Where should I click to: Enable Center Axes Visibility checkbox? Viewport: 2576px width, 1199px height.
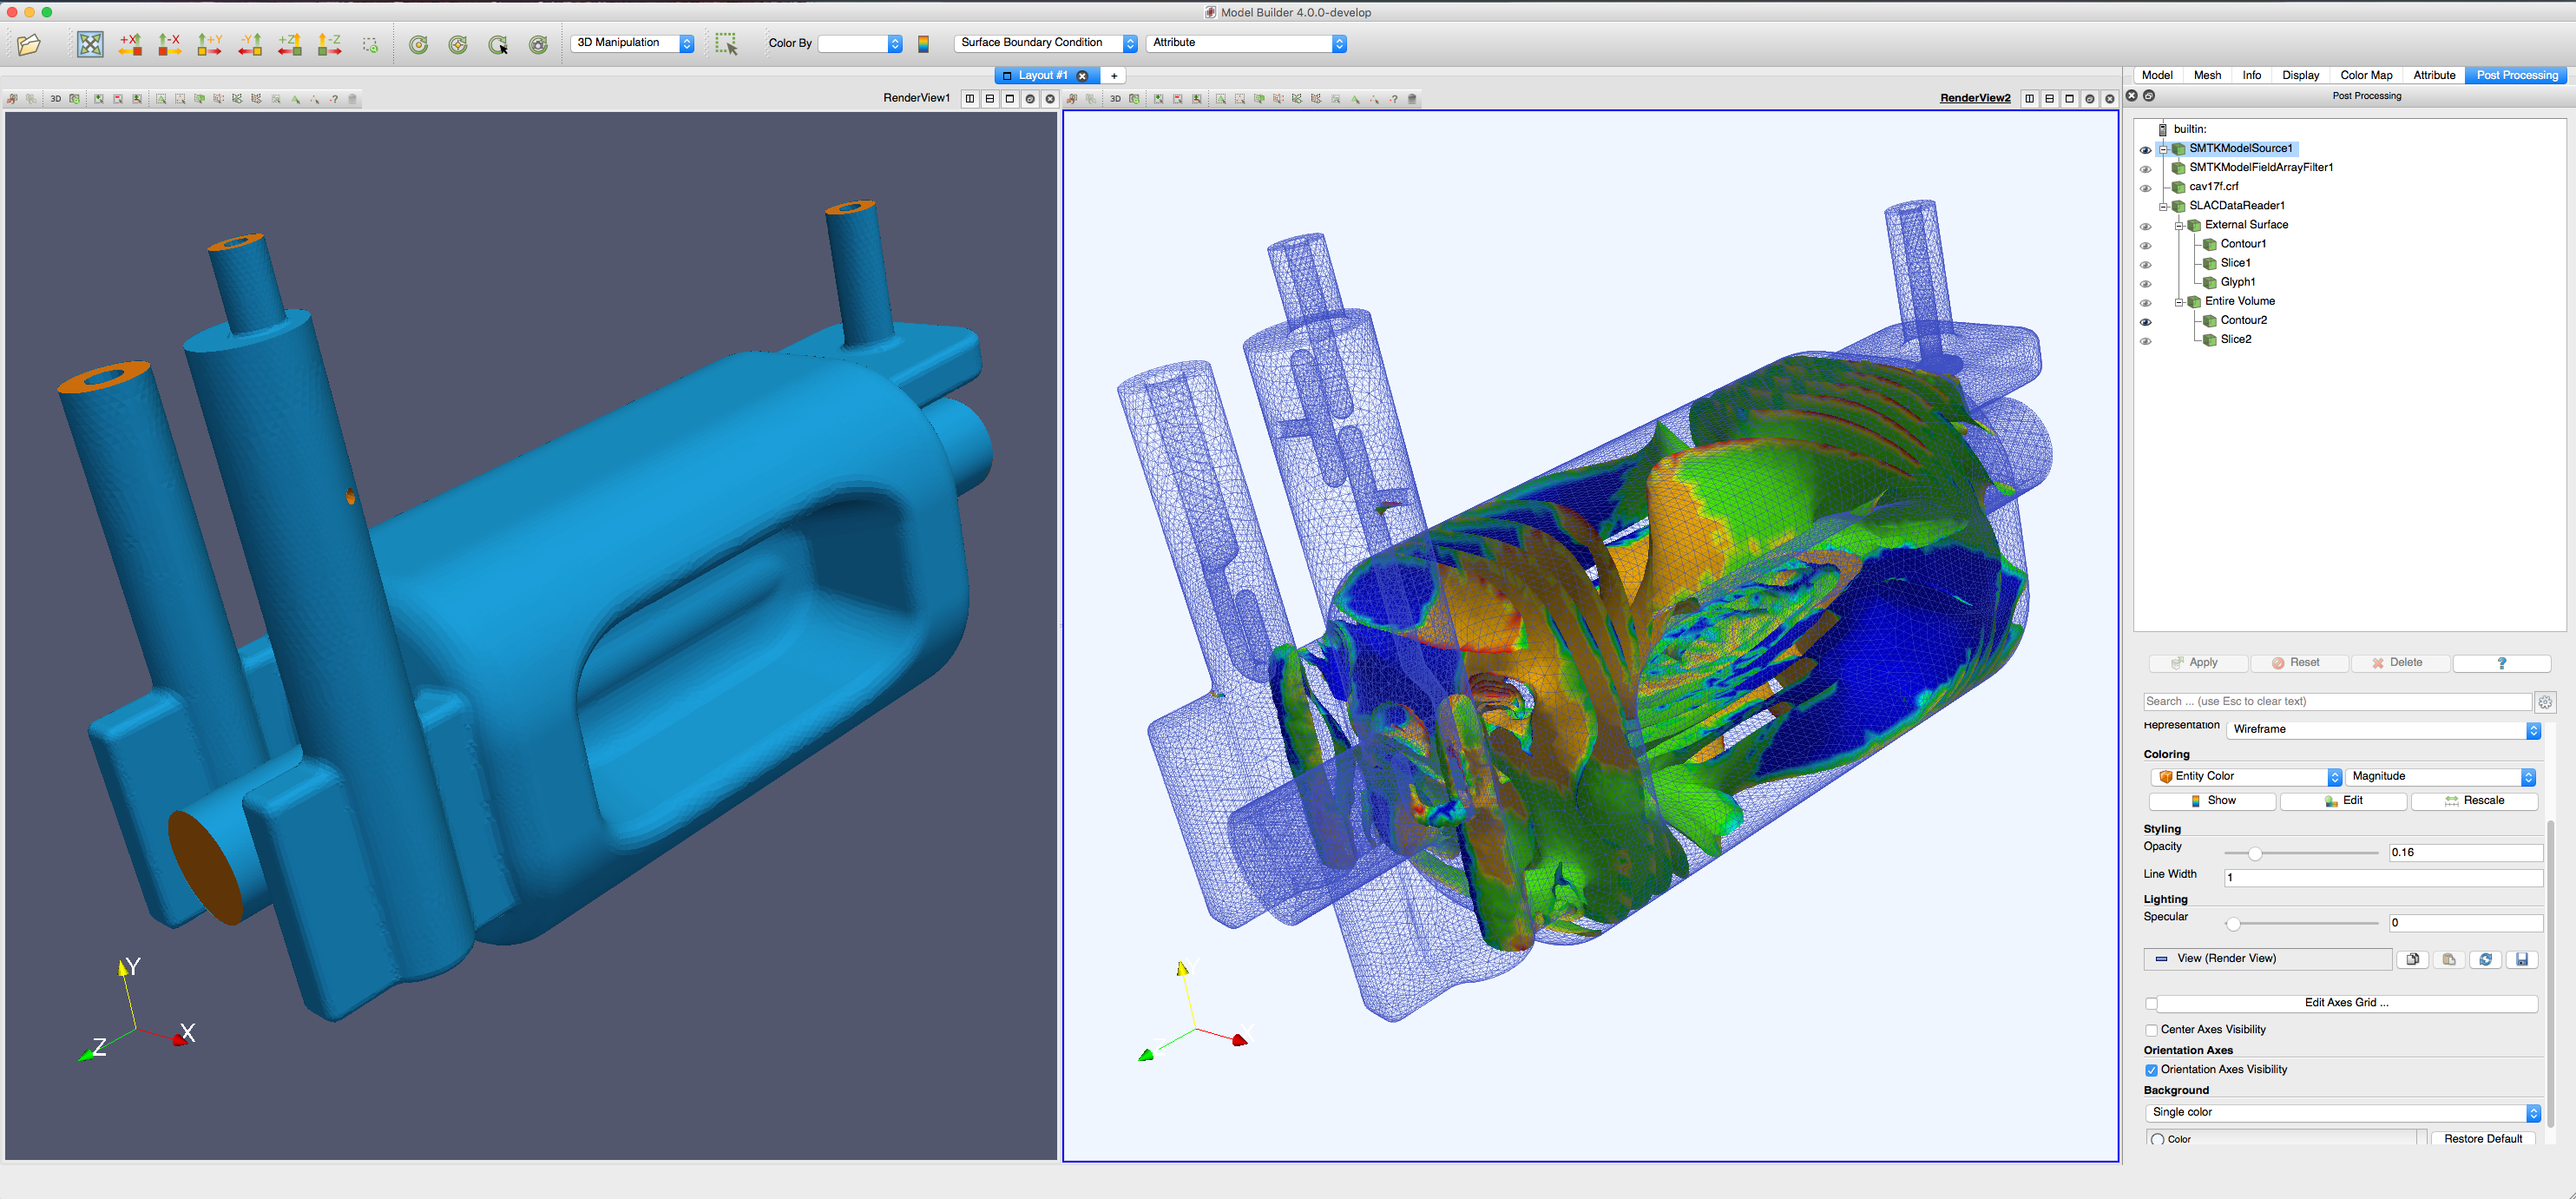coord(2151,1030)
